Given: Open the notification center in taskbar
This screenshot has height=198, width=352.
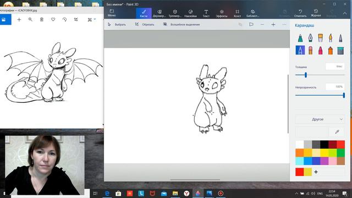Looking at the screenshot, I should (345, 193).
